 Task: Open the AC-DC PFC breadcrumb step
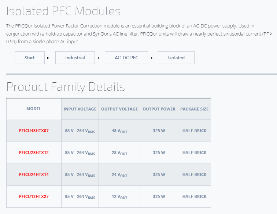(126, 58)
